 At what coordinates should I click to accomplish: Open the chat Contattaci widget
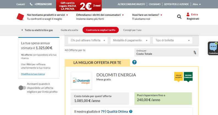click(x=213, y=48)
